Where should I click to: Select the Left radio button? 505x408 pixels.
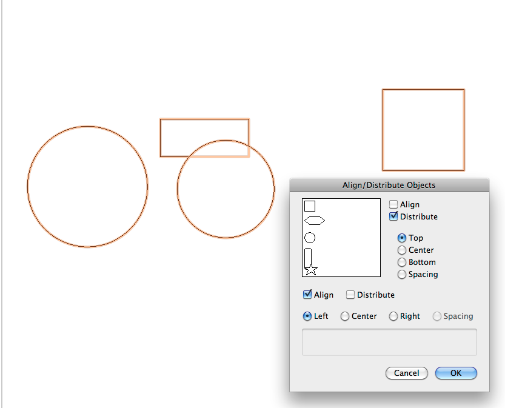[307, 316]
